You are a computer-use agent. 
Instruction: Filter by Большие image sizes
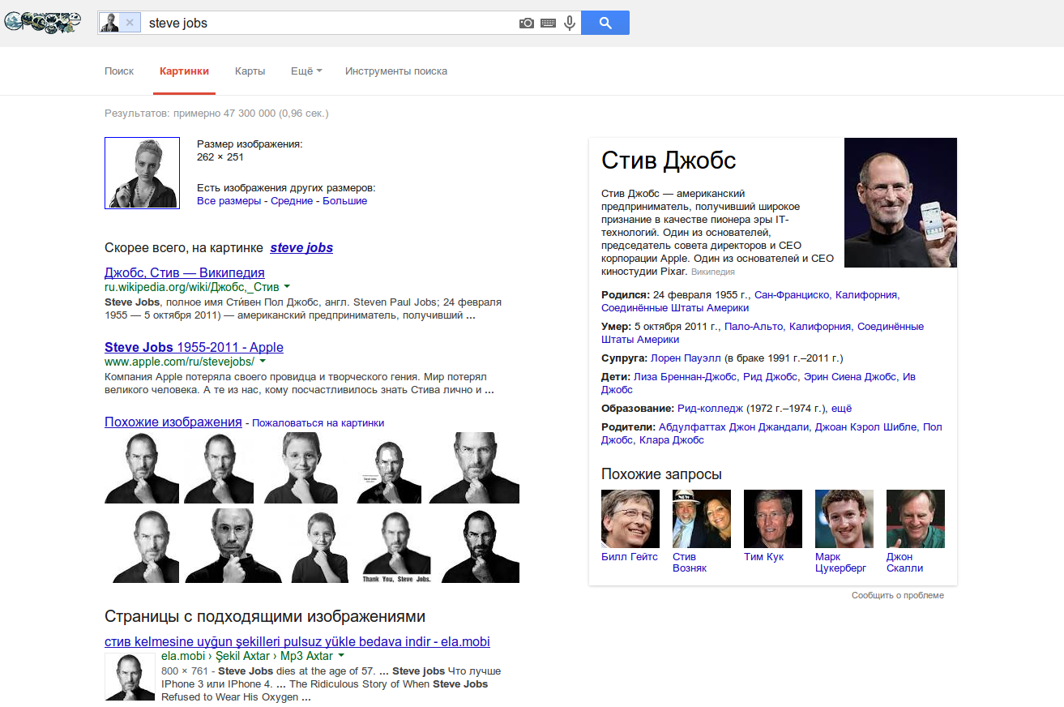click(345, 201)
